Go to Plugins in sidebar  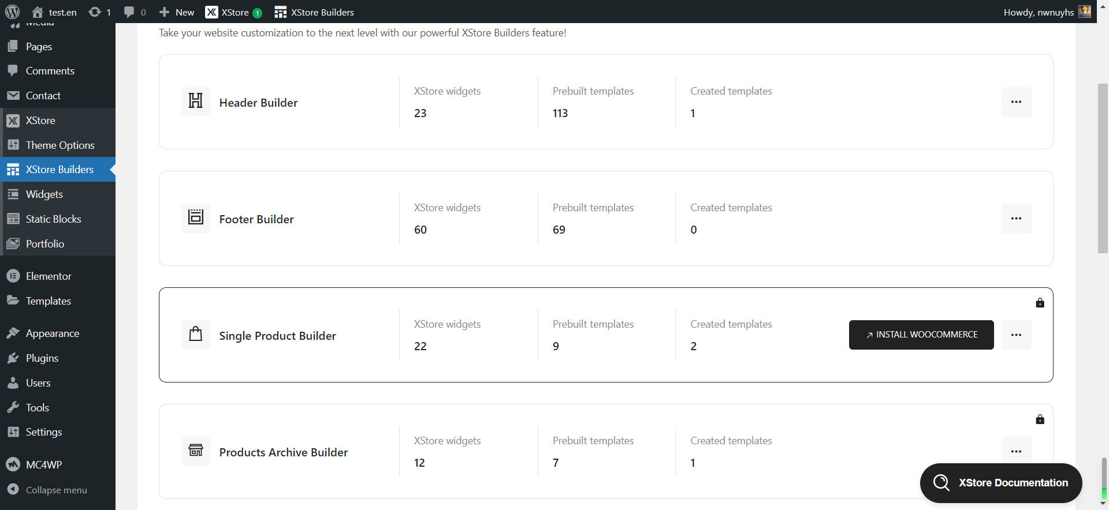coord(58,358)
